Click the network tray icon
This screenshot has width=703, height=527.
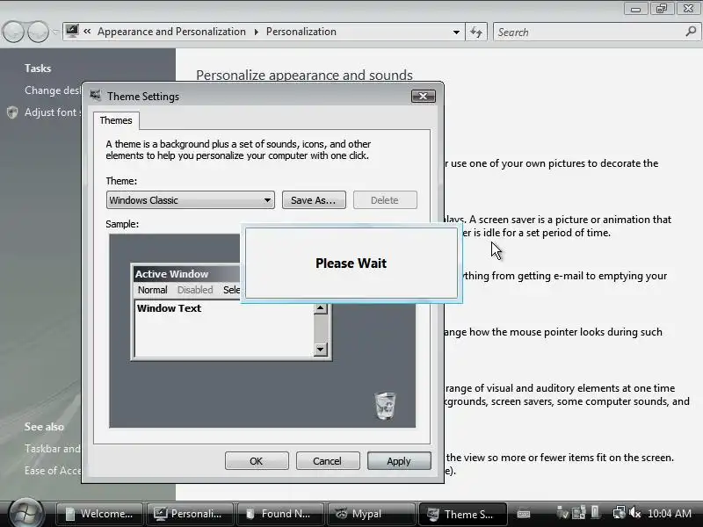(619, 512)
